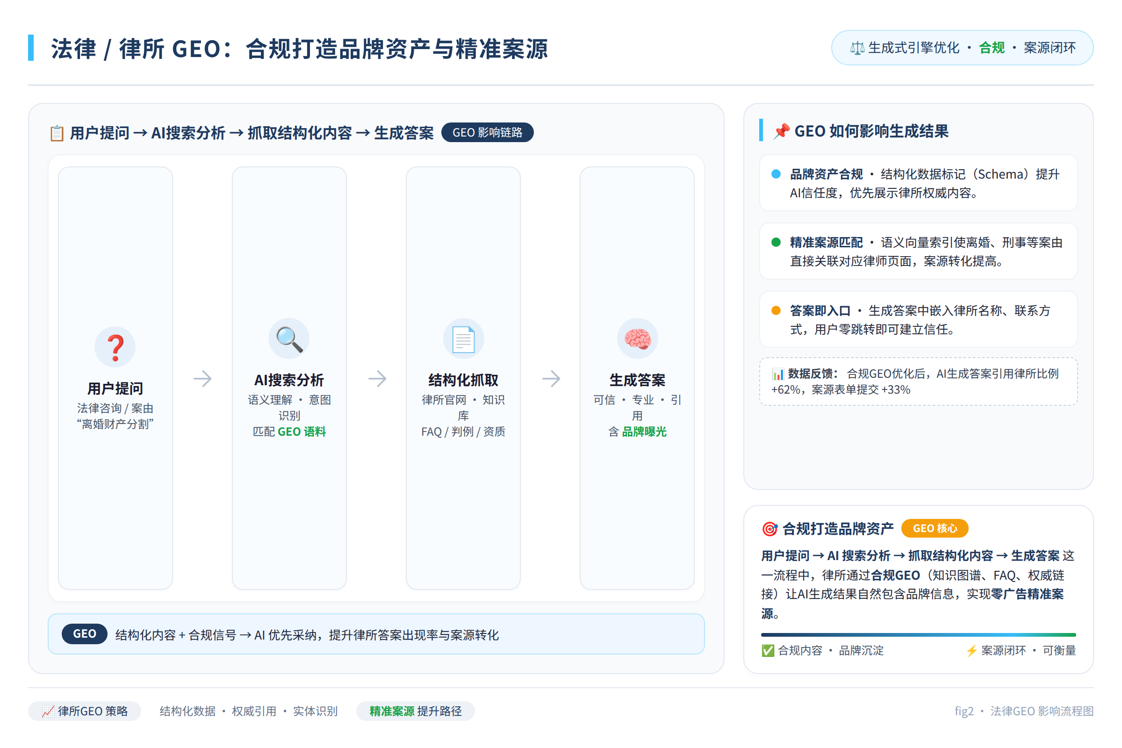Click the heading GEO 如何影响生成结果

[x=871, y=131]
